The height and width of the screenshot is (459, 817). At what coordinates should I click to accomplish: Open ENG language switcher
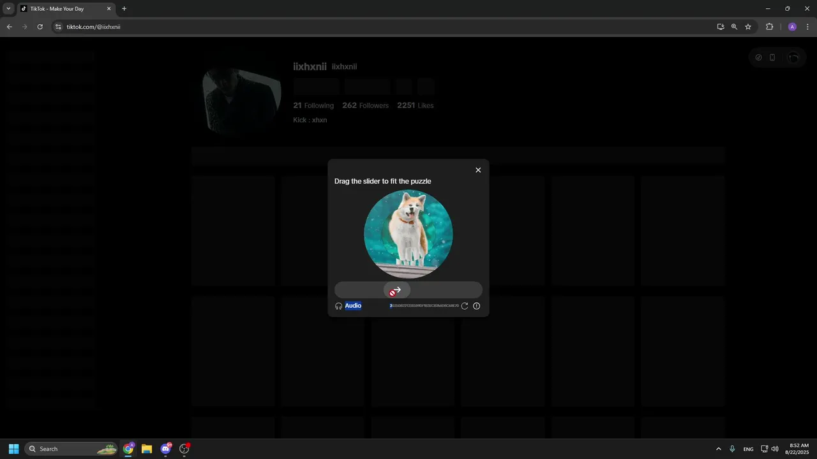click(x=748, y=449)
